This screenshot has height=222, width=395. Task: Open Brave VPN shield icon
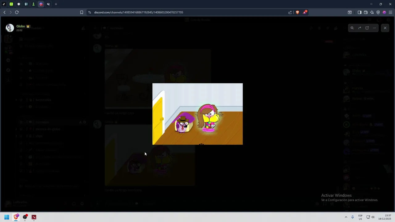(378, 12)
